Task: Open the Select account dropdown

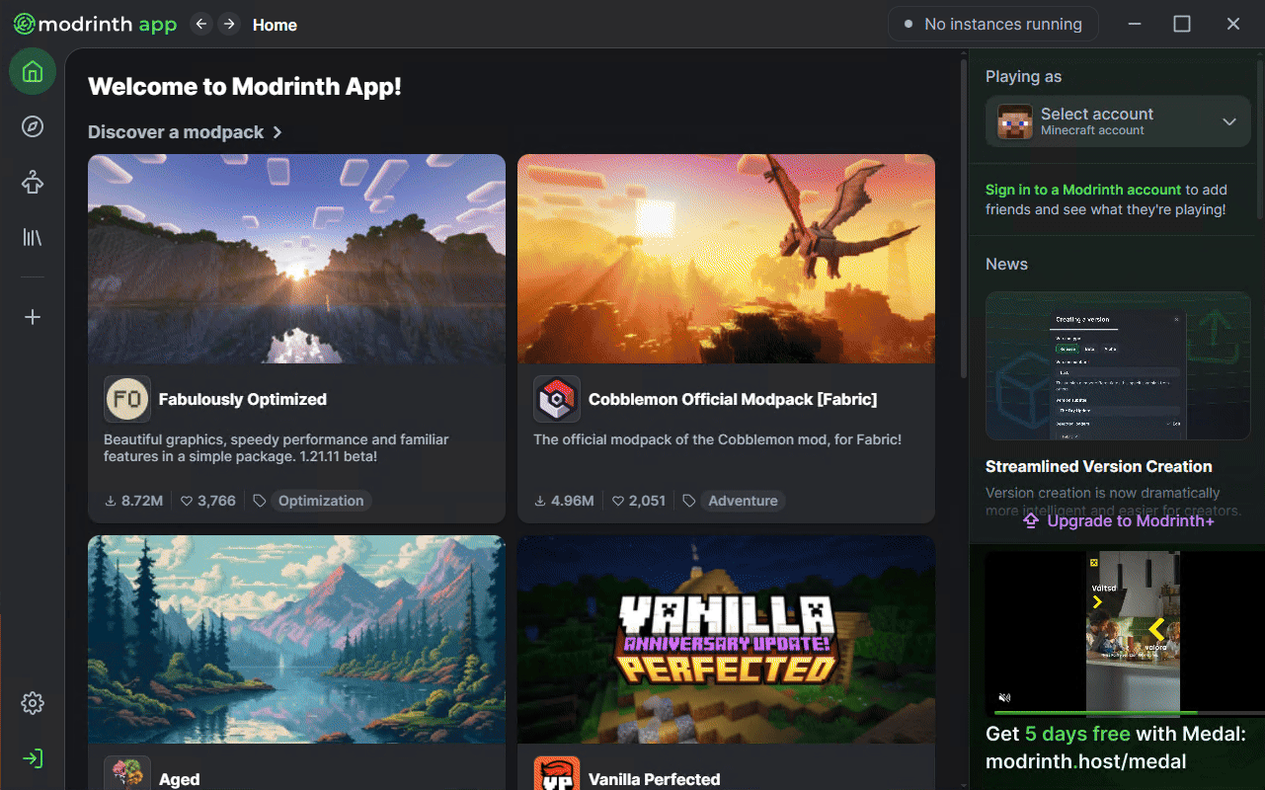Action: 1117,120
